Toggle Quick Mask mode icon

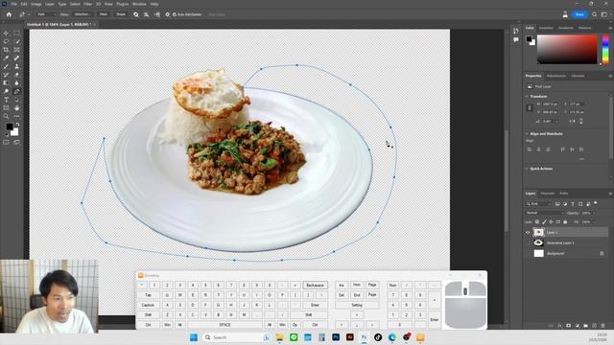[6, 143]
